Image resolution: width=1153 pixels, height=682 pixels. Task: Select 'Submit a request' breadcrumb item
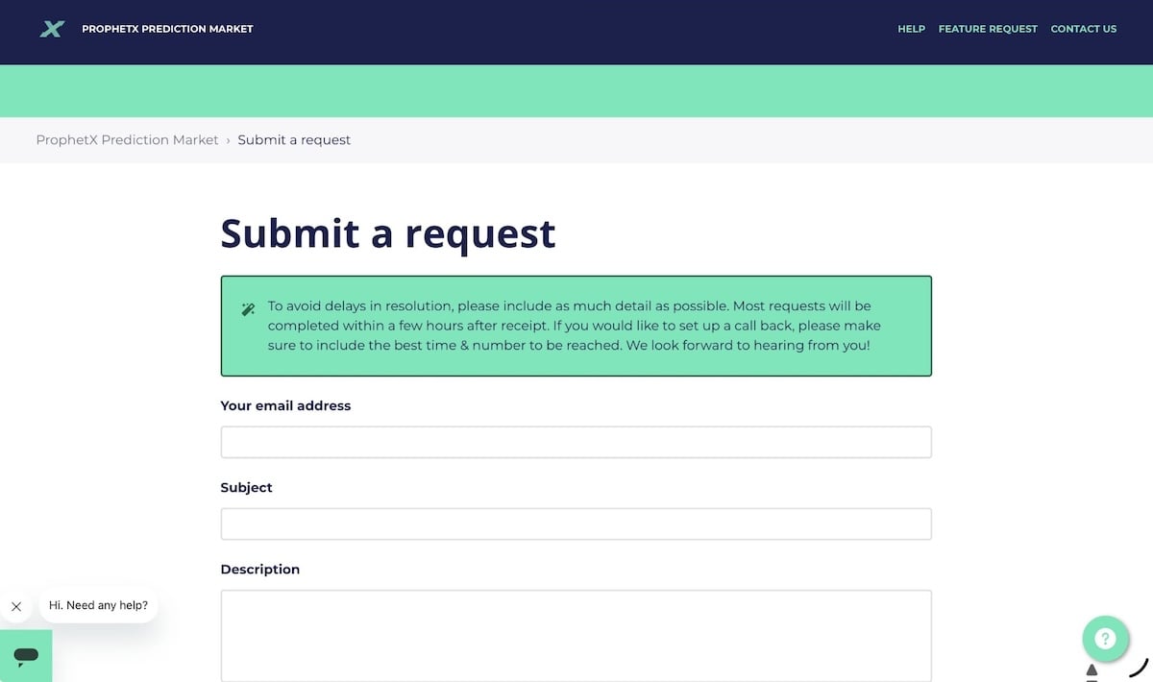point(294,140)
